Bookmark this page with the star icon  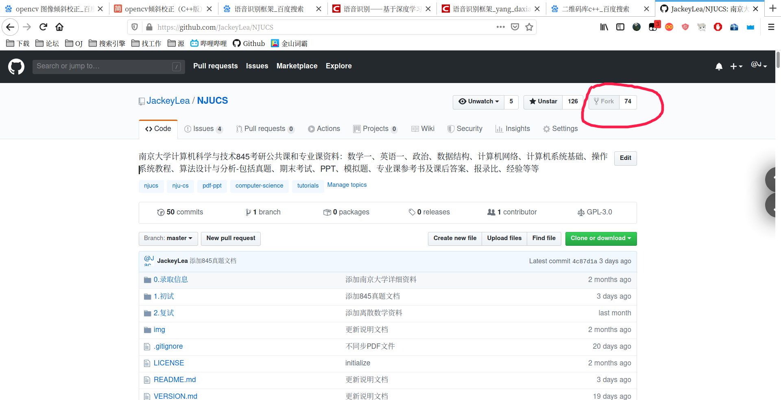[x=529, y=27]
